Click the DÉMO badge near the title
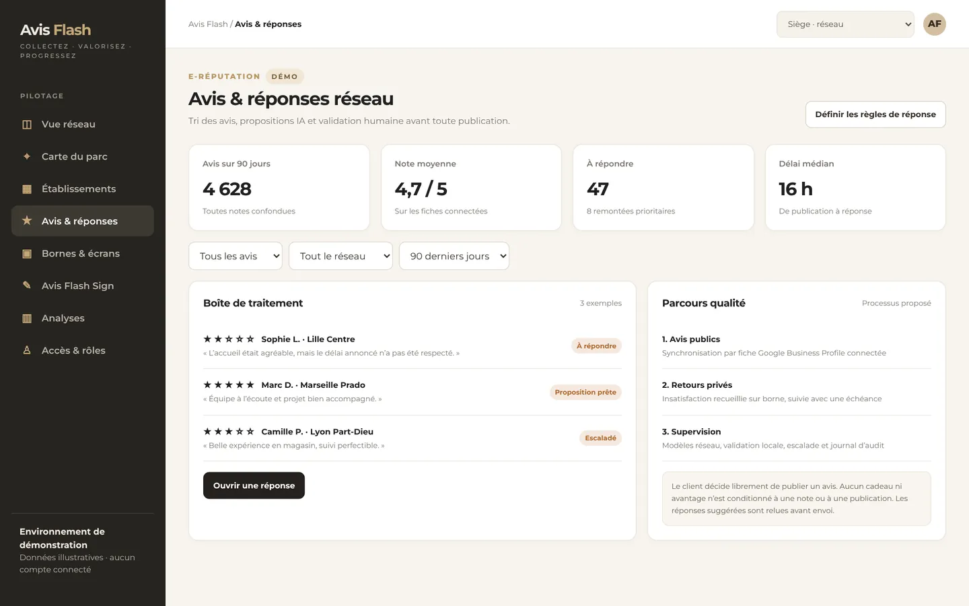 click(285, 77)
